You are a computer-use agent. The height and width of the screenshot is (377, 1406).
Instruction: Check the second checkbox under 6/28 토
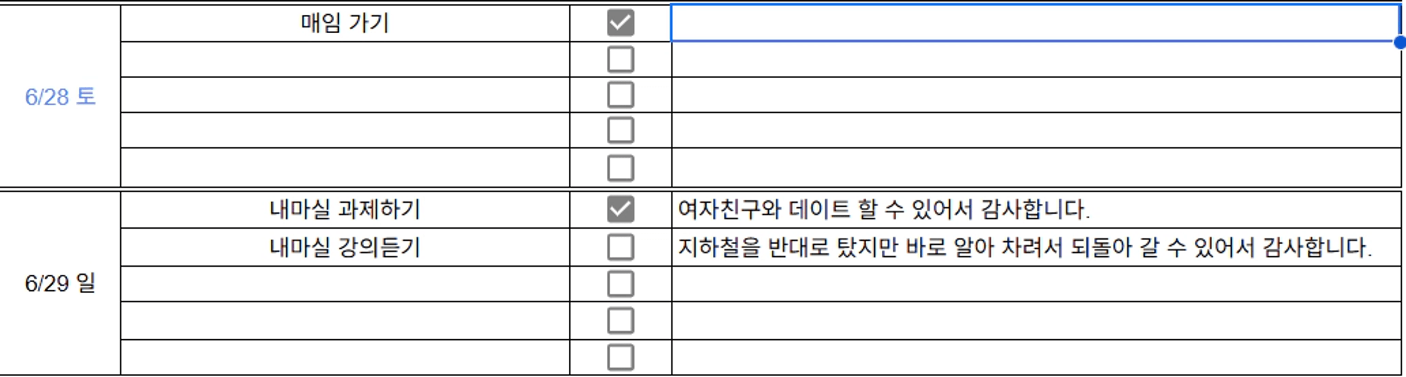(x=621, y=59)
